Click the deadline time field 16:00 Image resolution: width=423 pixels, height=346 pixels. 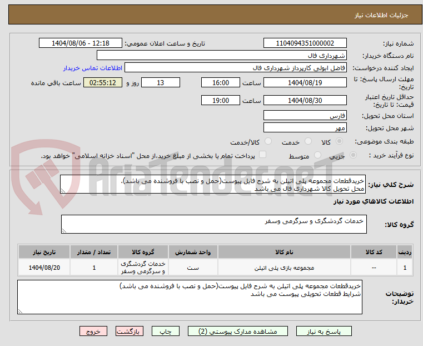(x=221, y=82)
